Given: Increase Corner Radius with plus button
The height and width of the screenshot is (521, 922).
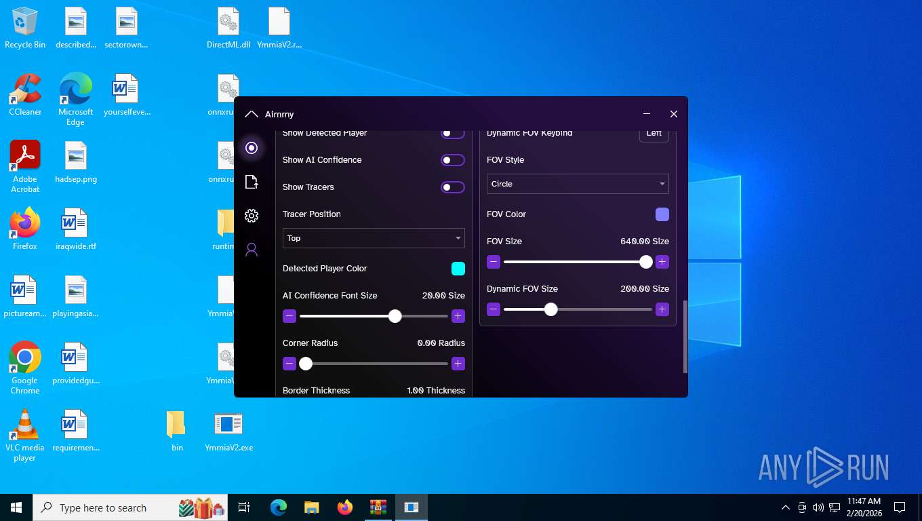Looking at the screenshot, I should (458, 364).
